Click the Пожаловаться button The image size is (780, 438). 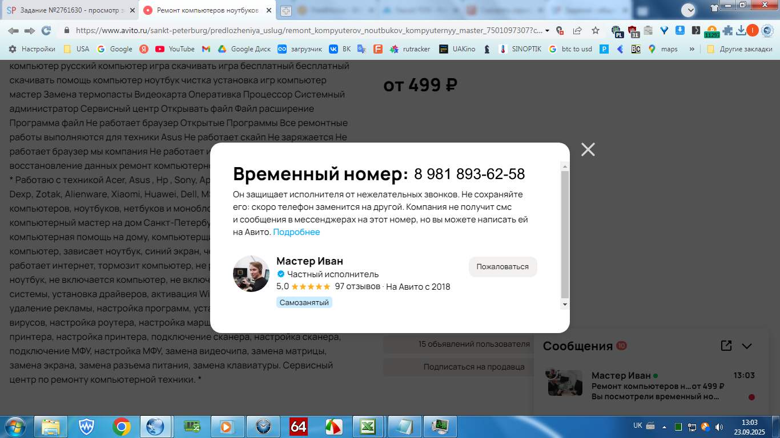[502, 266]
